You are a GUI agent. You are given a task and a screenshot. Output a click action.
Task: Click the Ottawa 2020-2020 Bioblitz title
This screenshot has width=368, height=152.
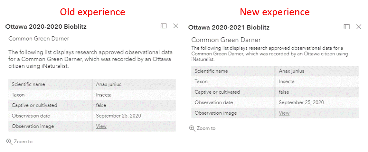46,27
